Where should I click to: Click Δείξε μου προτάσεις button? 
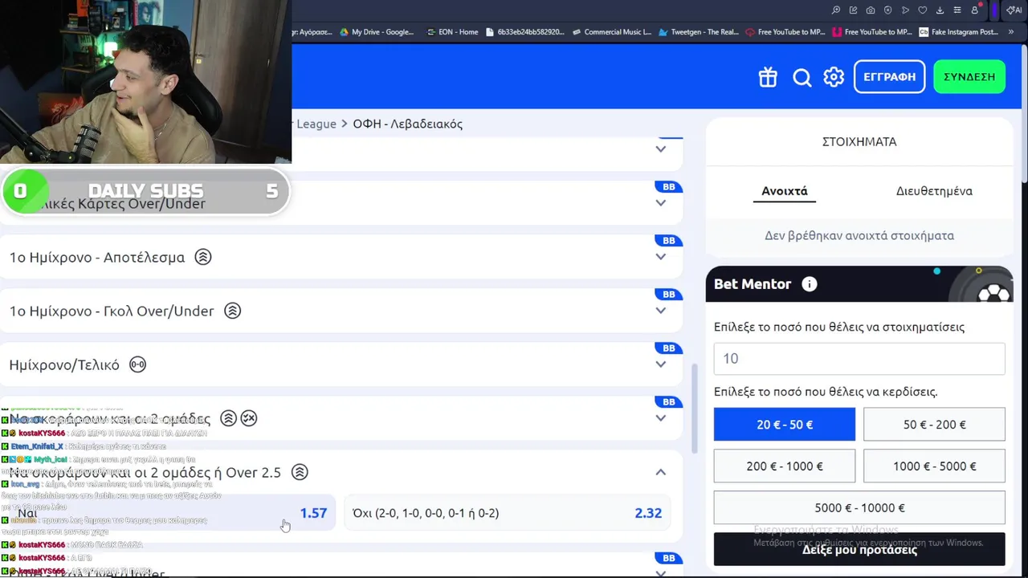859,550
